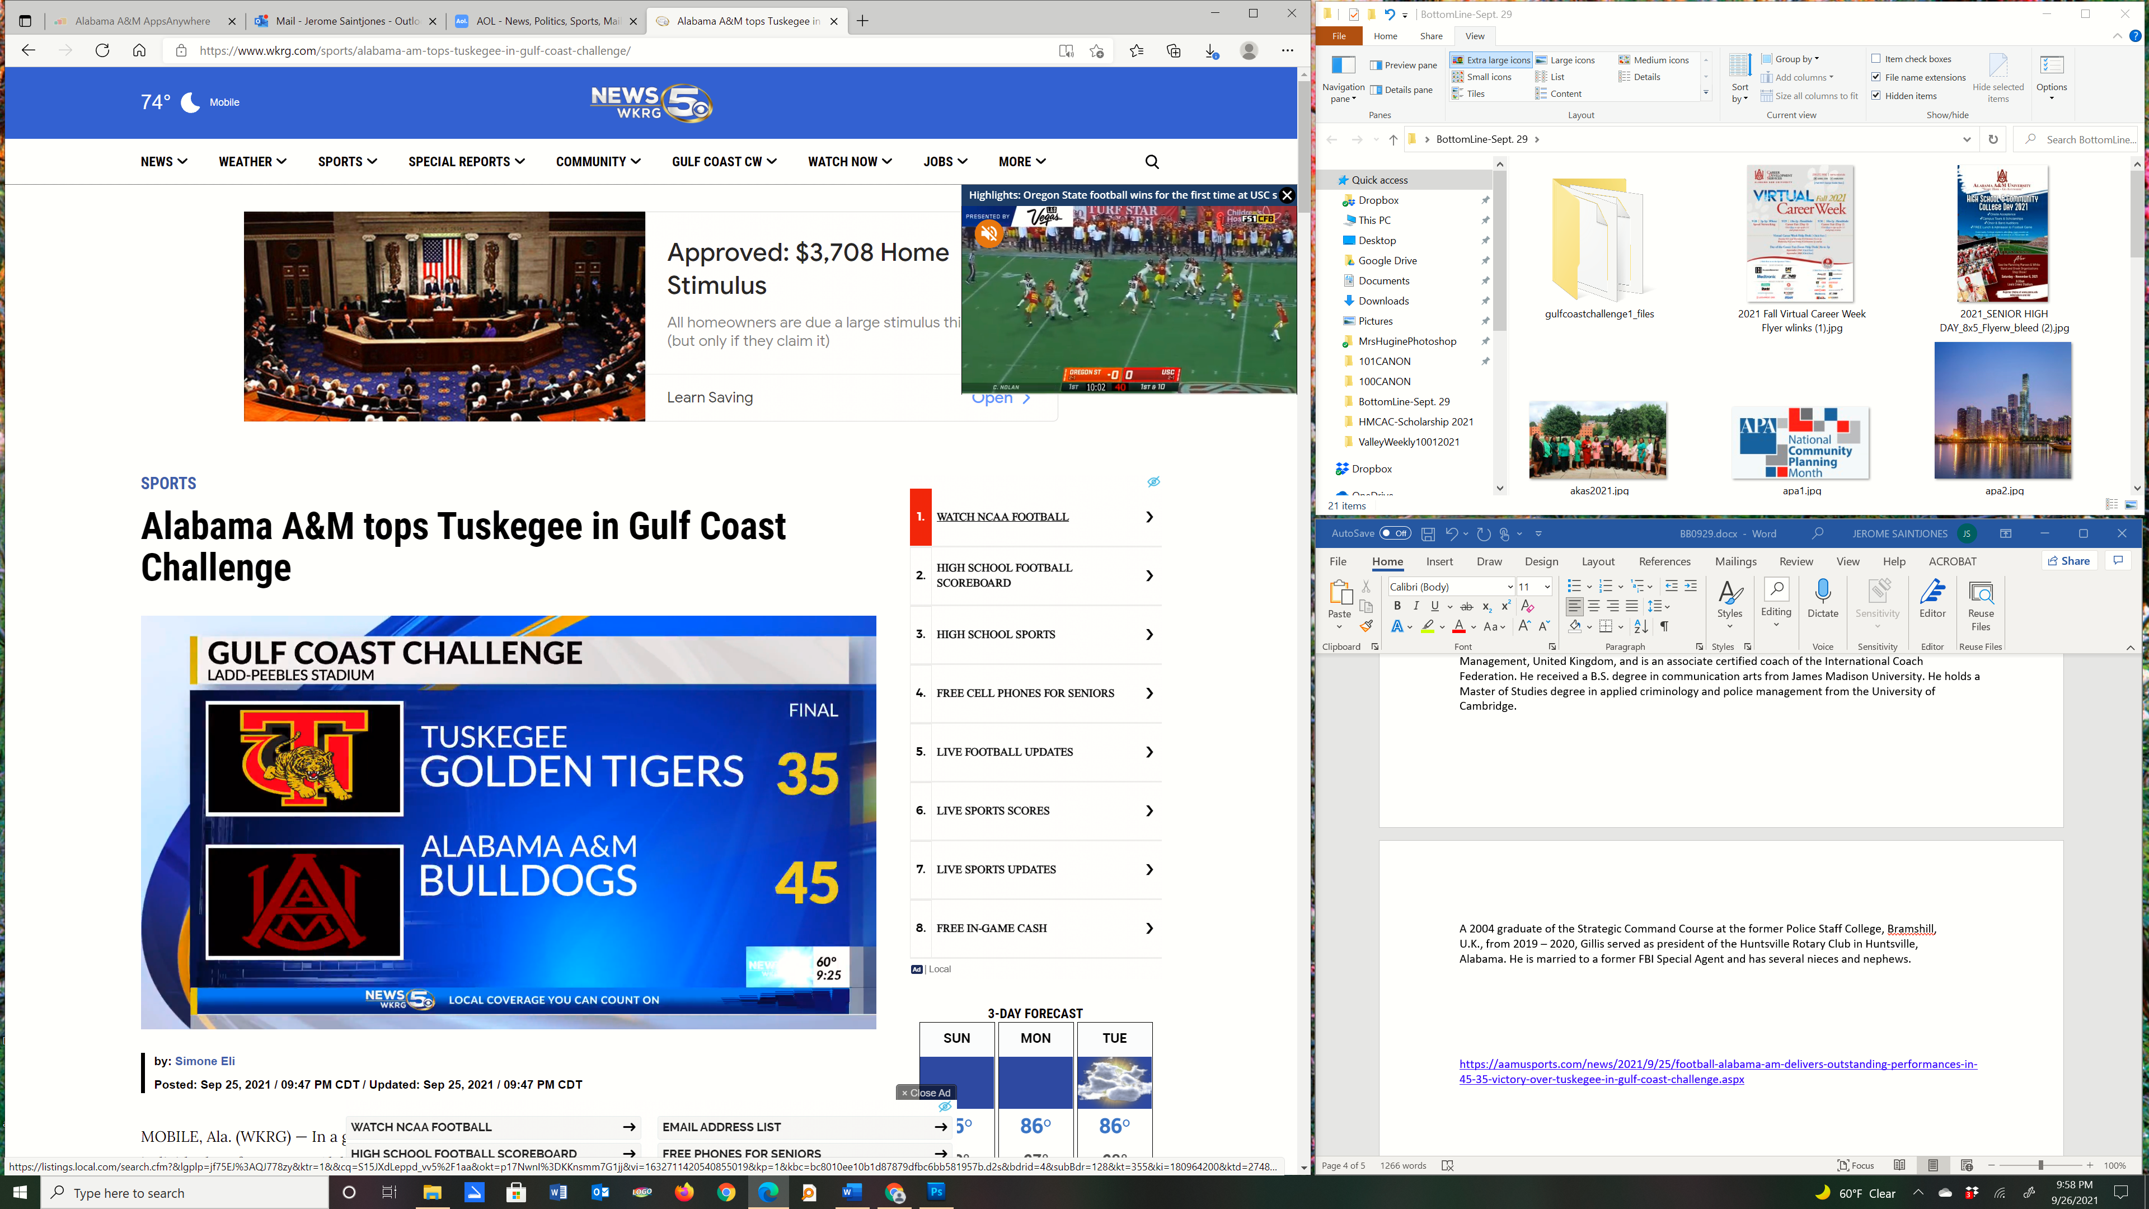Open Reuse Files in Word
Viewport: 2149px width, 1209px height.
pos(1981,606)
